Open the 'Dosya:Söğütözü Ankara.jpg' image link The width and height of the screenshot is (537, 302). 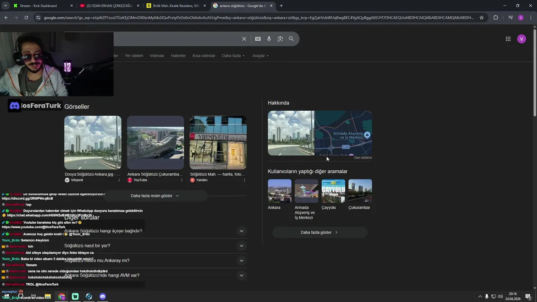click(92, 174)
